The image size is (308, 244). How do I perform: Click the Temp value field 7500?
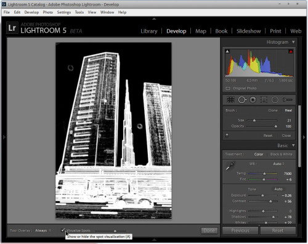pyautogui.click(x=288, y=174)
